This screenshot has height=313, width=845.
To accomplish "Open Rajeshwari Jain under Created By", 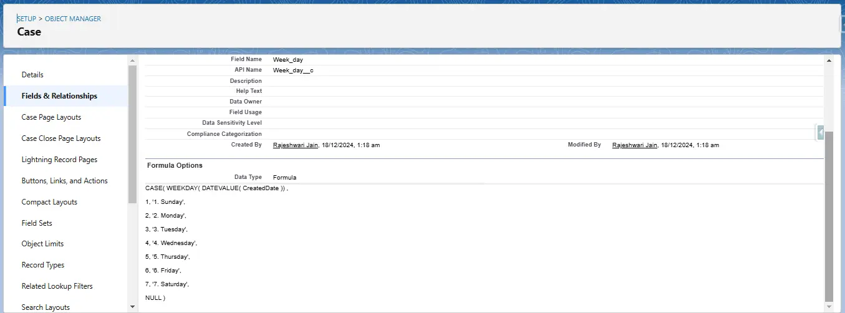I will coord(296,145).
